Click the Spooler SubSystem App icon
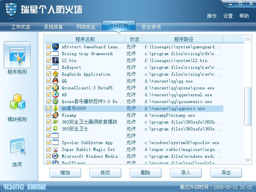Screen dimensions: 256x192 (x=56, y=142)
